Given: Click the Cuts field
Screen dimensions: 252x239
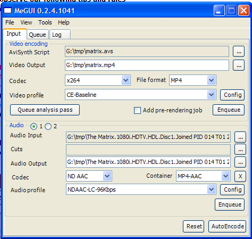Looking at the screenshot, I should (148, 150).
